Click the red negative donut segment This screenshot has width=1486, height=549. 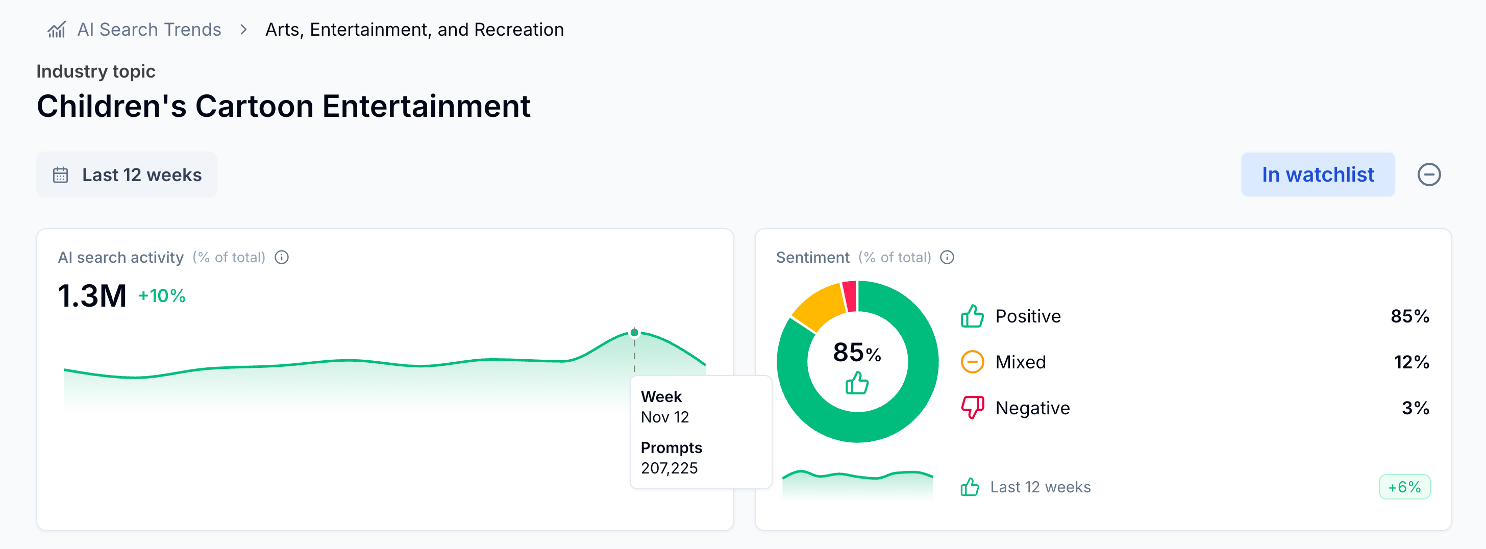[x=849, y=296]
